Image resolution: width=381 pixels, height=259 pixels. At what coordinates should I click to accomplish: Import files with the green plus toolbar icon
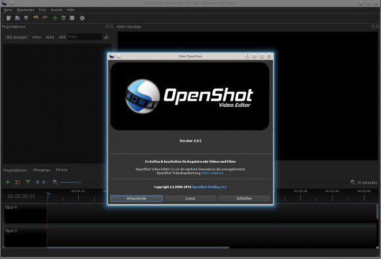click(x=55, y=18)
